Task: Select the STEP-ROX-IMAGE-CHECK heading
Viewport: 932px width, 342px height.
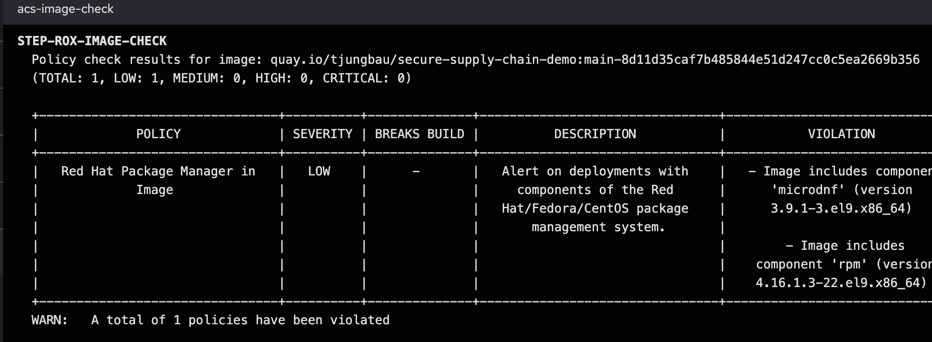Action: pos(92,41)
